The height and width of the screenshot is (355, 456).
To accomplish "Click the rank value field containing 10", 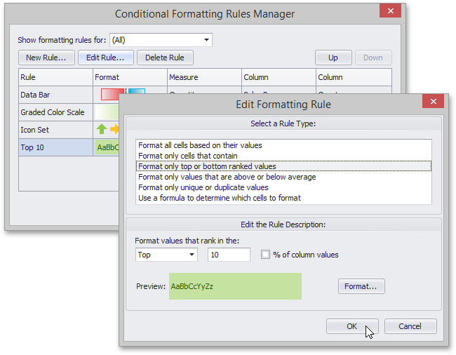I will coord(229,255).
